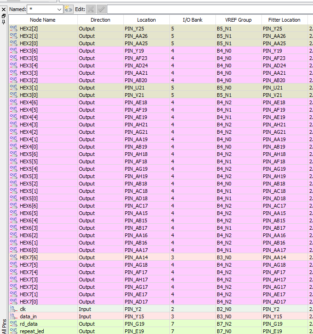Viewport: 313px width, 334px height.
Task: Click the edit text input field
Action: click(210, 9)
